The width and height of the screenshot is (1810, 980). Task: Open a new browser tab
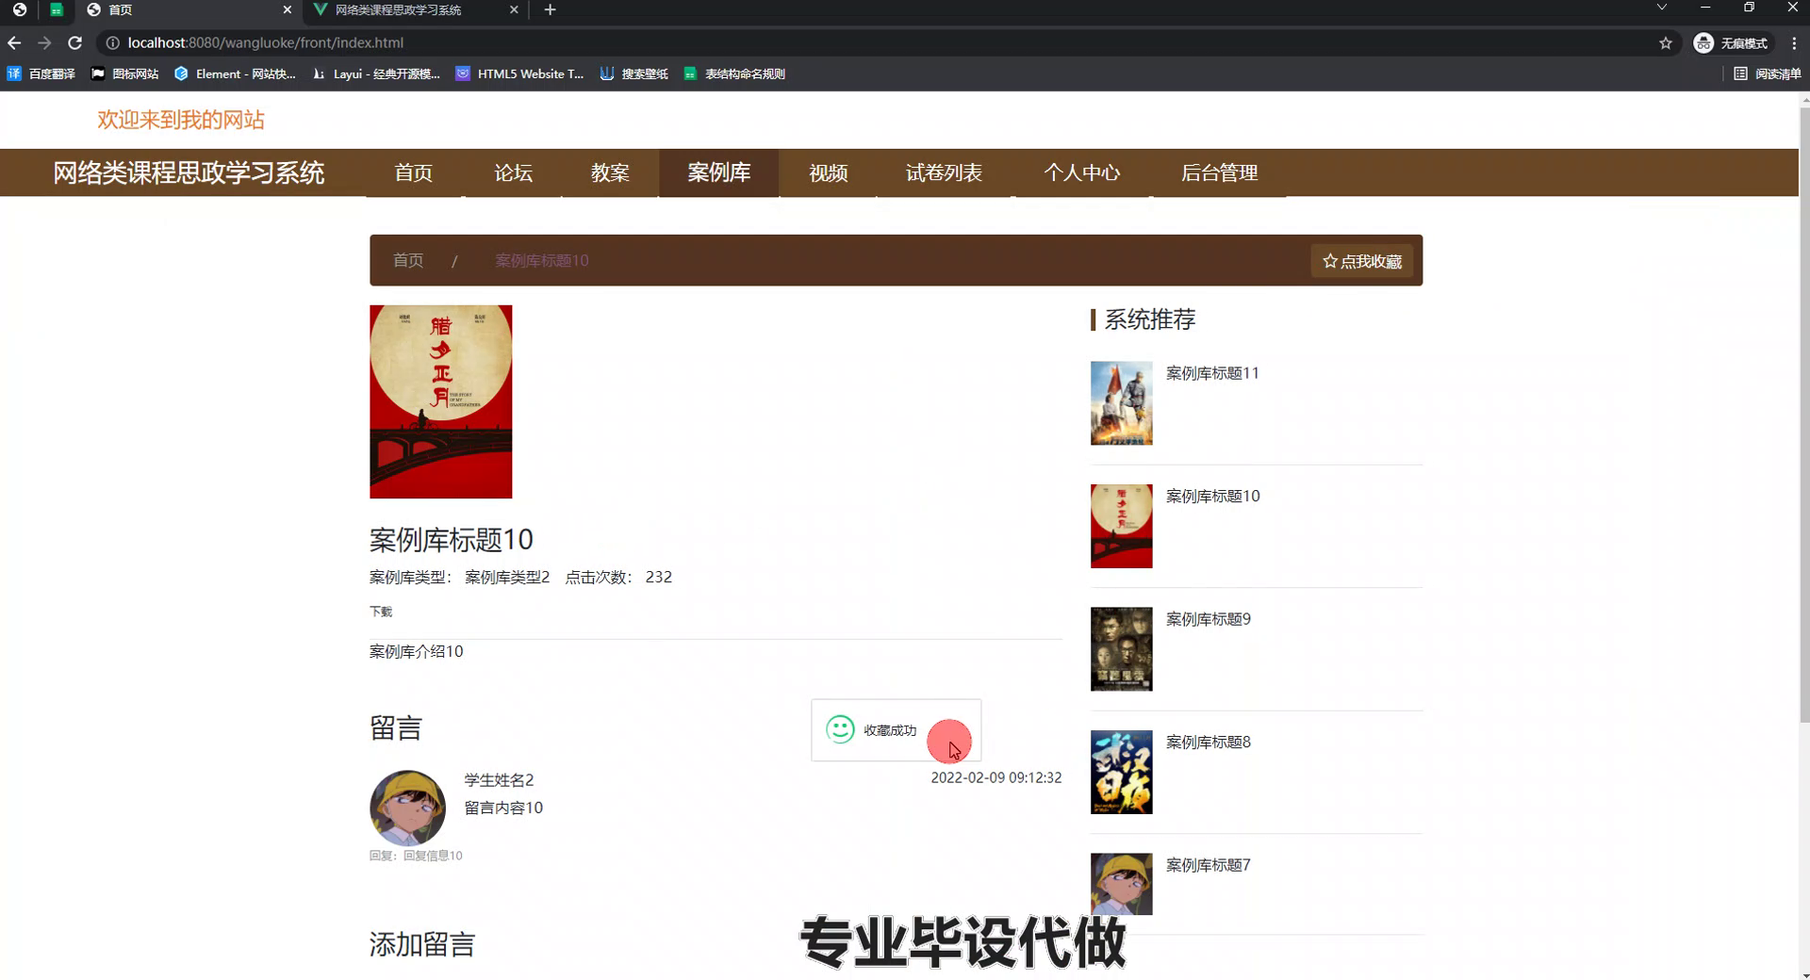coord(550,9)
